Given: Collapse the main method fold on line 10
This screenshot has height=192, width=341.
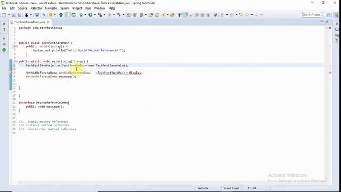Looking at the screenshot, I should pos(17,62).
